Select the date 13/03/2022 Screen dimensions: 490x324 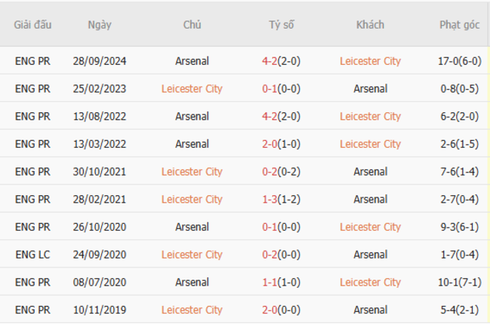click(x=100, y=144)
